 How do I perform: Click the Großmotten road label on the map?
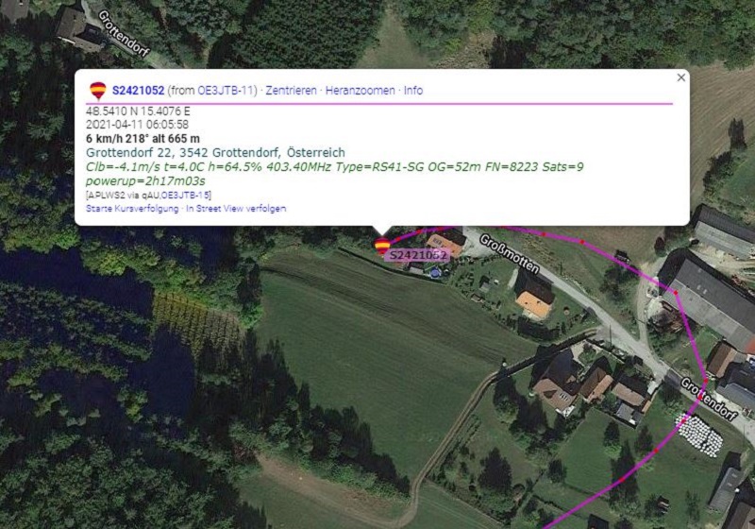point(509,254)
